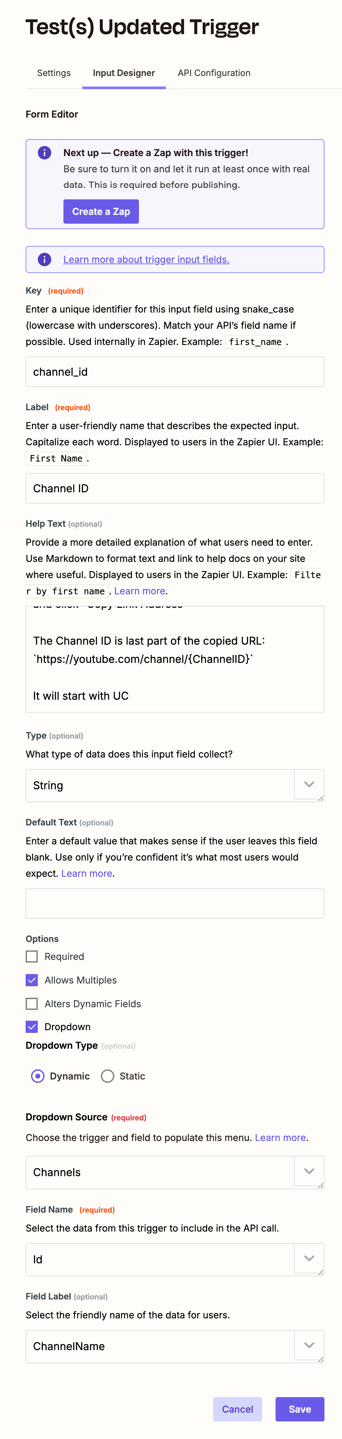The image size is (342, 1439).
Task: Cancel the form changes
Action: click(x=238, y=1409)
